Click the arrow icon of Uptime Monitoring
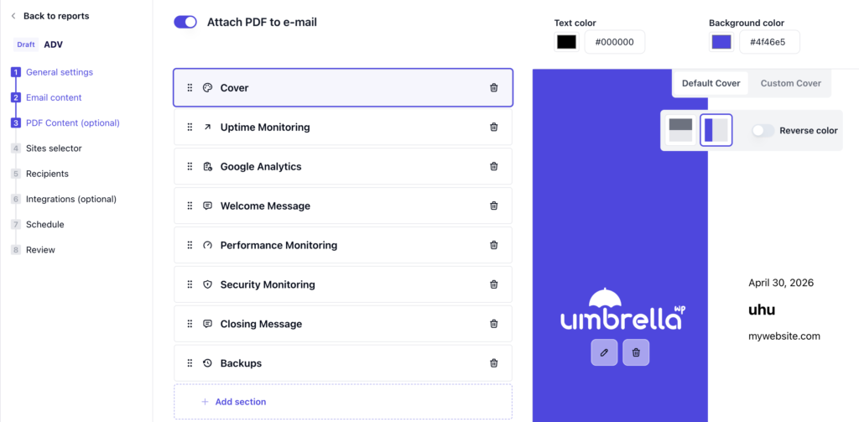Screen dimensions: 859x422 pos(207,128)
